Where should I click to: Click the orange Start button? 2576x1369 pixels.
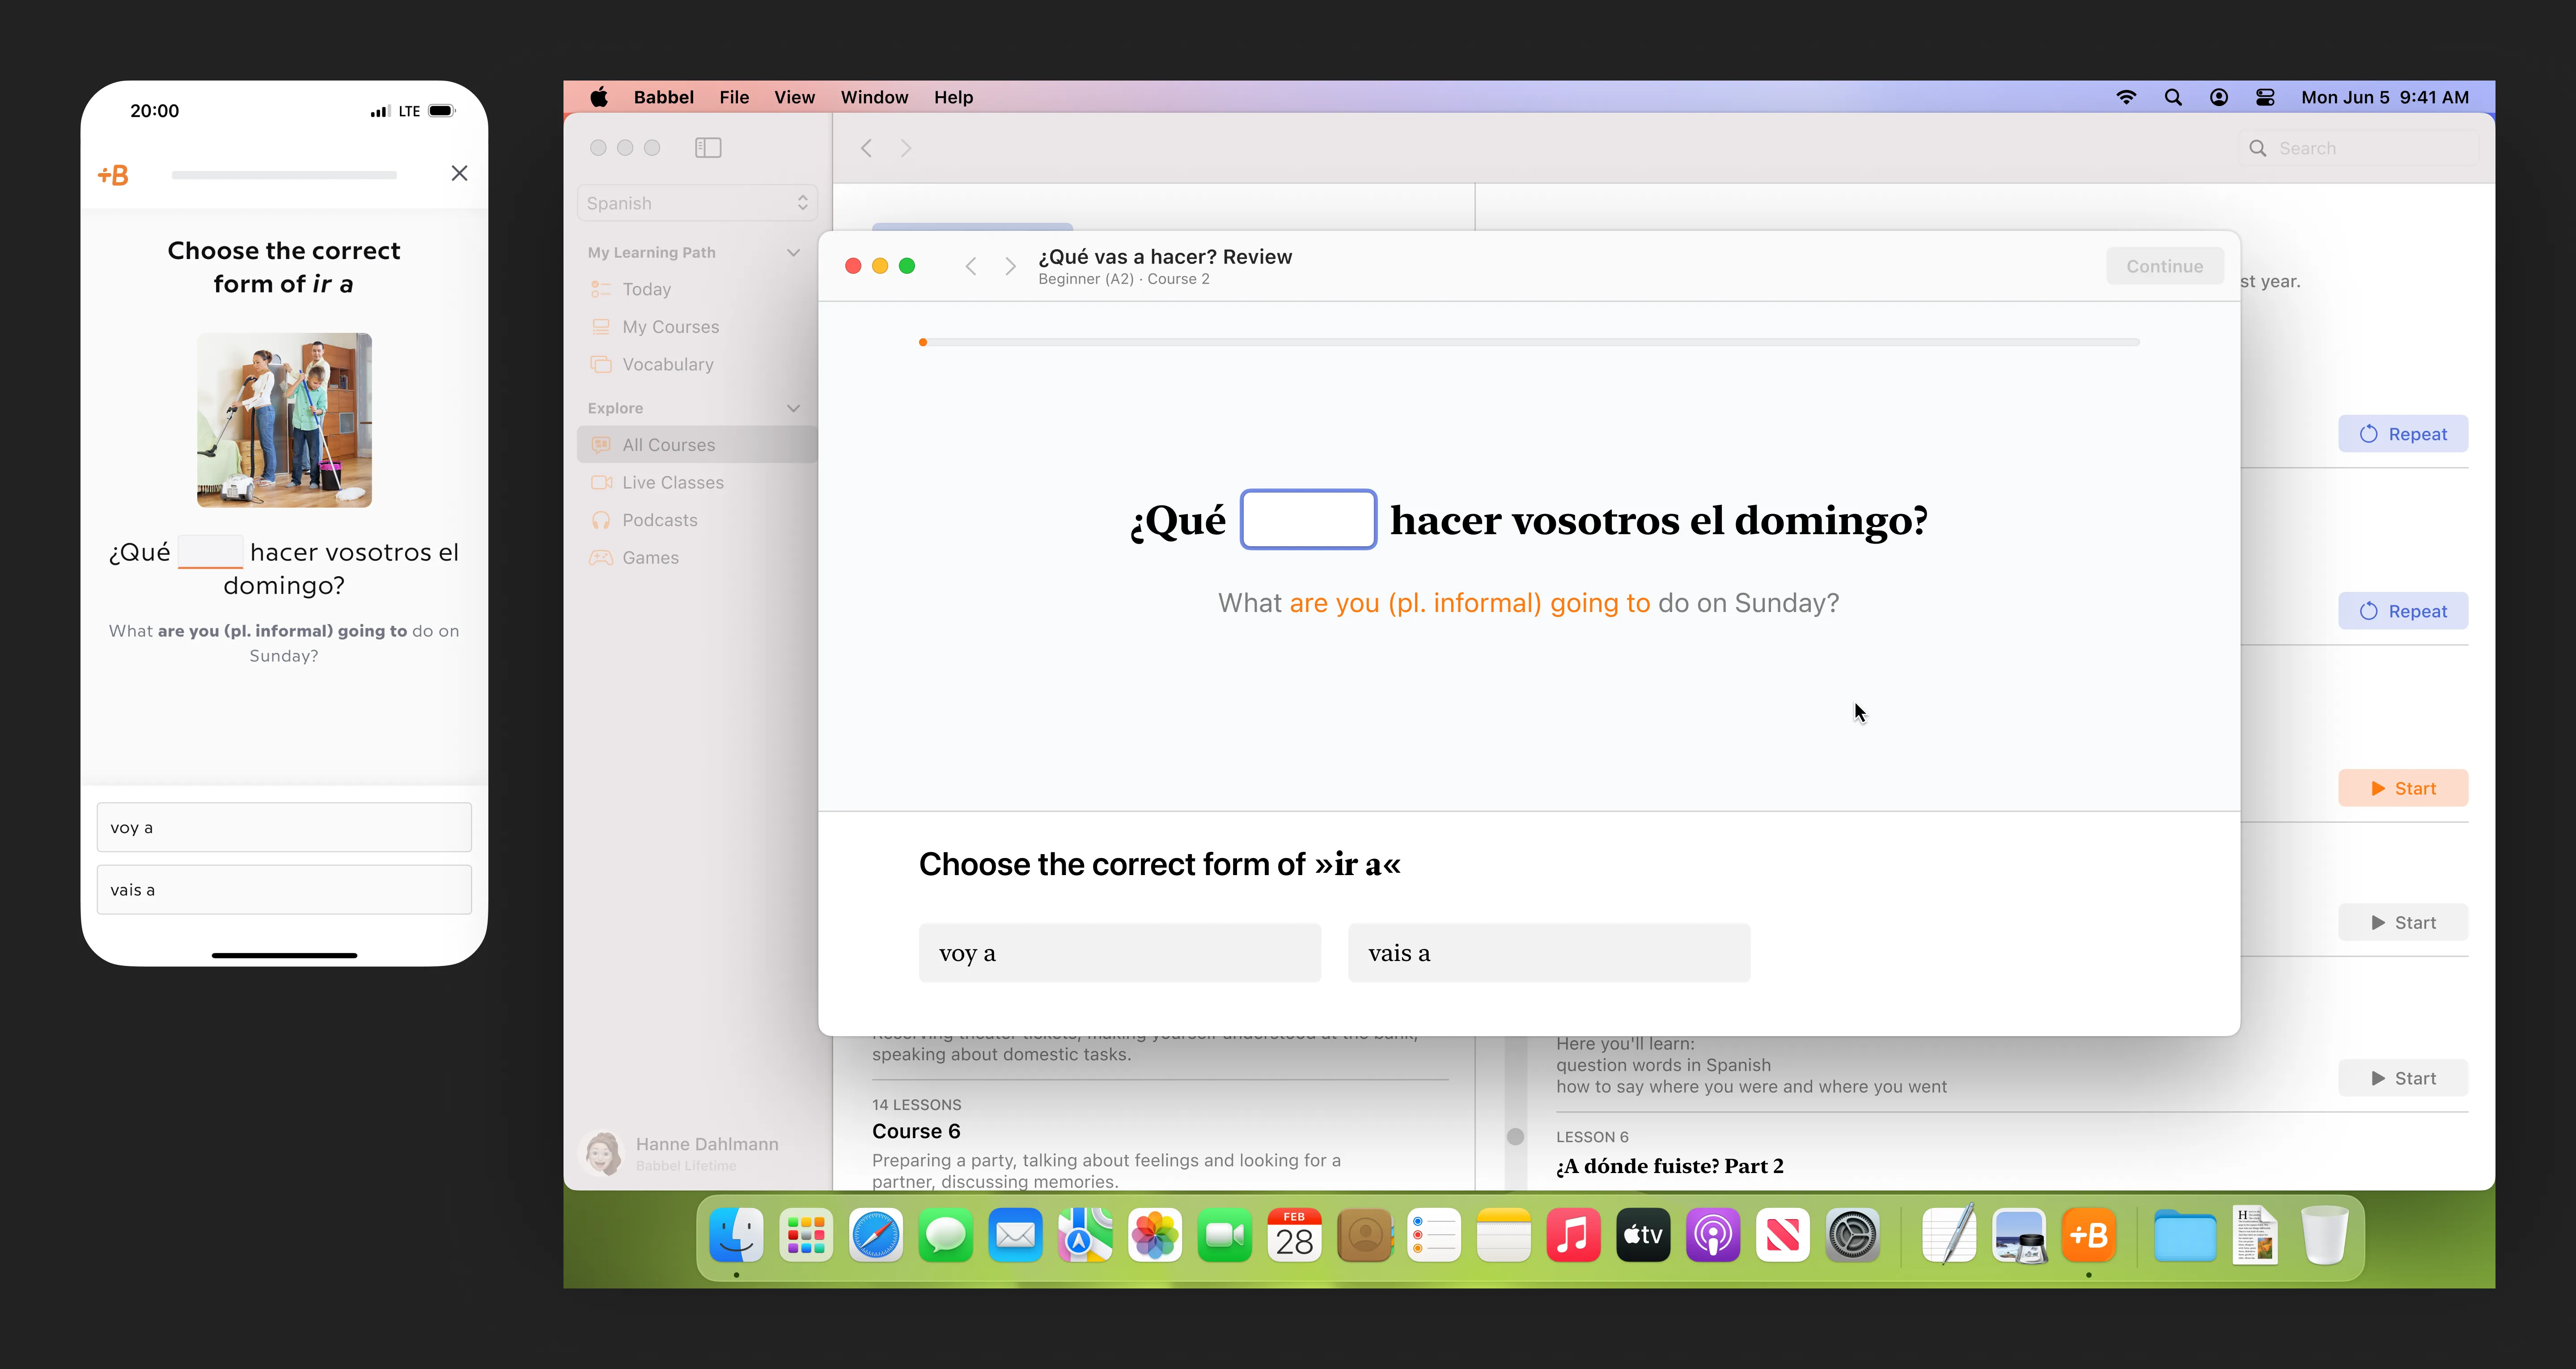[2402, 789]
